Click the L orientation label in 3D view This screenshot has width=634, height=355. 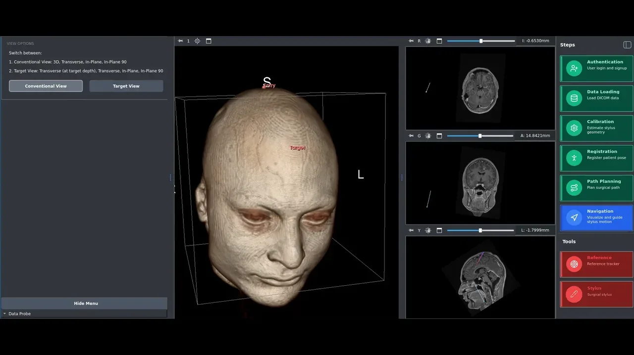361,174
